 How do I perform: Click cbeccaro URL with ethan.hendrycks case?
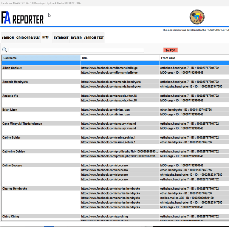[120, 170]
